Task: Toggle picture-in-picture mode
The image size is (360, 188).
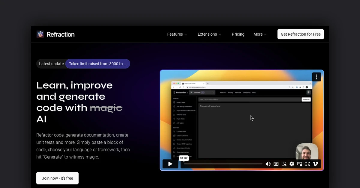Action: 300,164
